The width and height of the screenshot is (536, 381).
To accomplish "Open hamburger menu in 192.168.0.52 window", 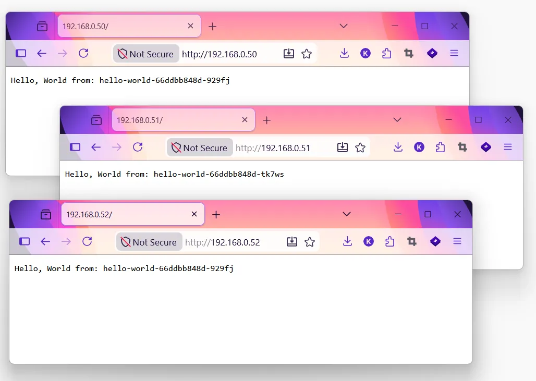I will [457, 242].
